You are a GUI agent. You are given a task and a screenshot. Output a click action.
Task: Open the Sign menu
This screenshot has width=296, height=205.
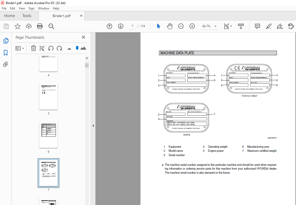coord(31,8)
